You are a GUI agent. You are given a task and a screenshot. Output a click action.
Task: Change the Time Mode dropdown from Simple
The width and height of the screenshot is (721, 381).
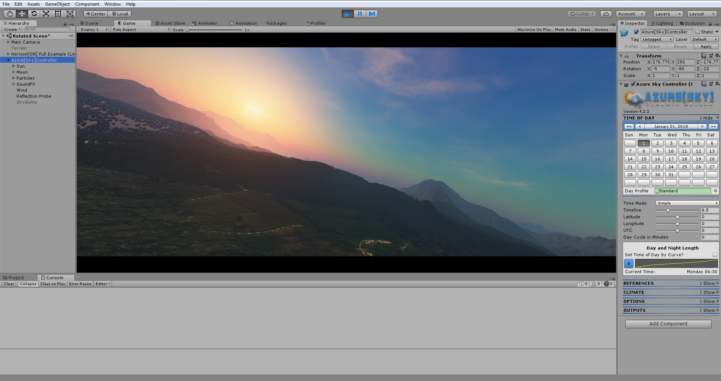point(686,203)
